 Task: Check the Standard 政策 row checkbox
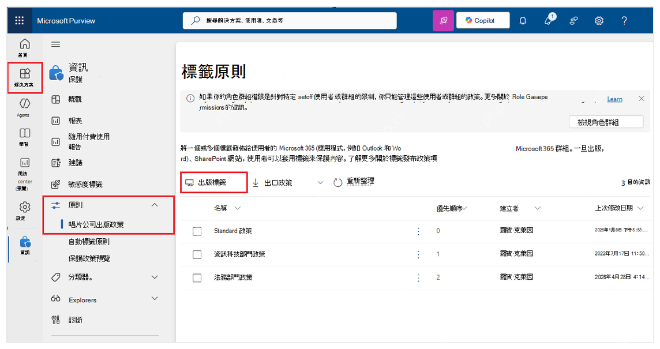[x=197, y=231]
